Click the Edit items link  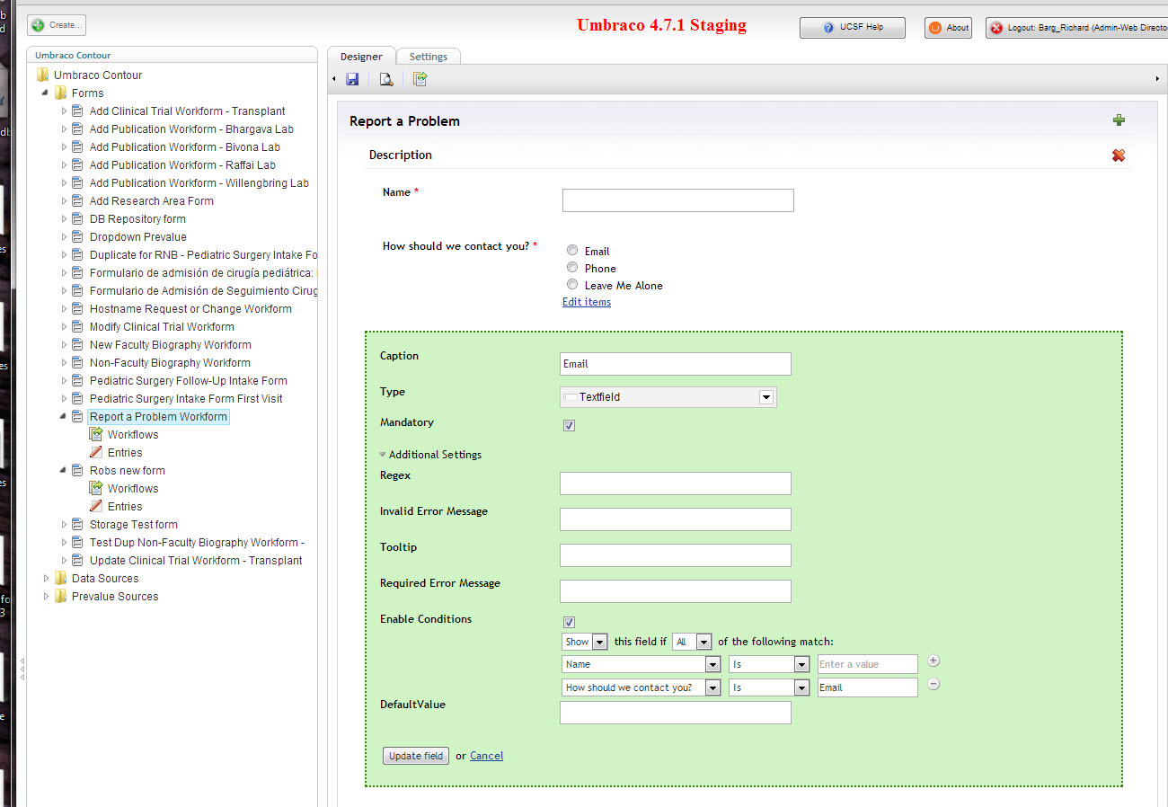587,302
